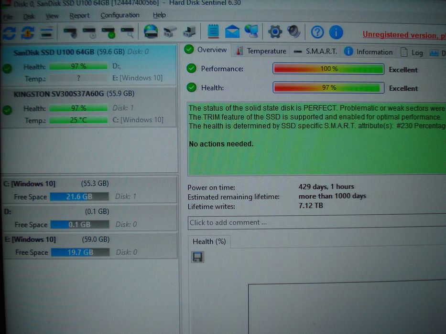The image size is (446, 334).
Task: Select the SanDisk SSD U100 64GB disk entry
Action: point(89,65)
